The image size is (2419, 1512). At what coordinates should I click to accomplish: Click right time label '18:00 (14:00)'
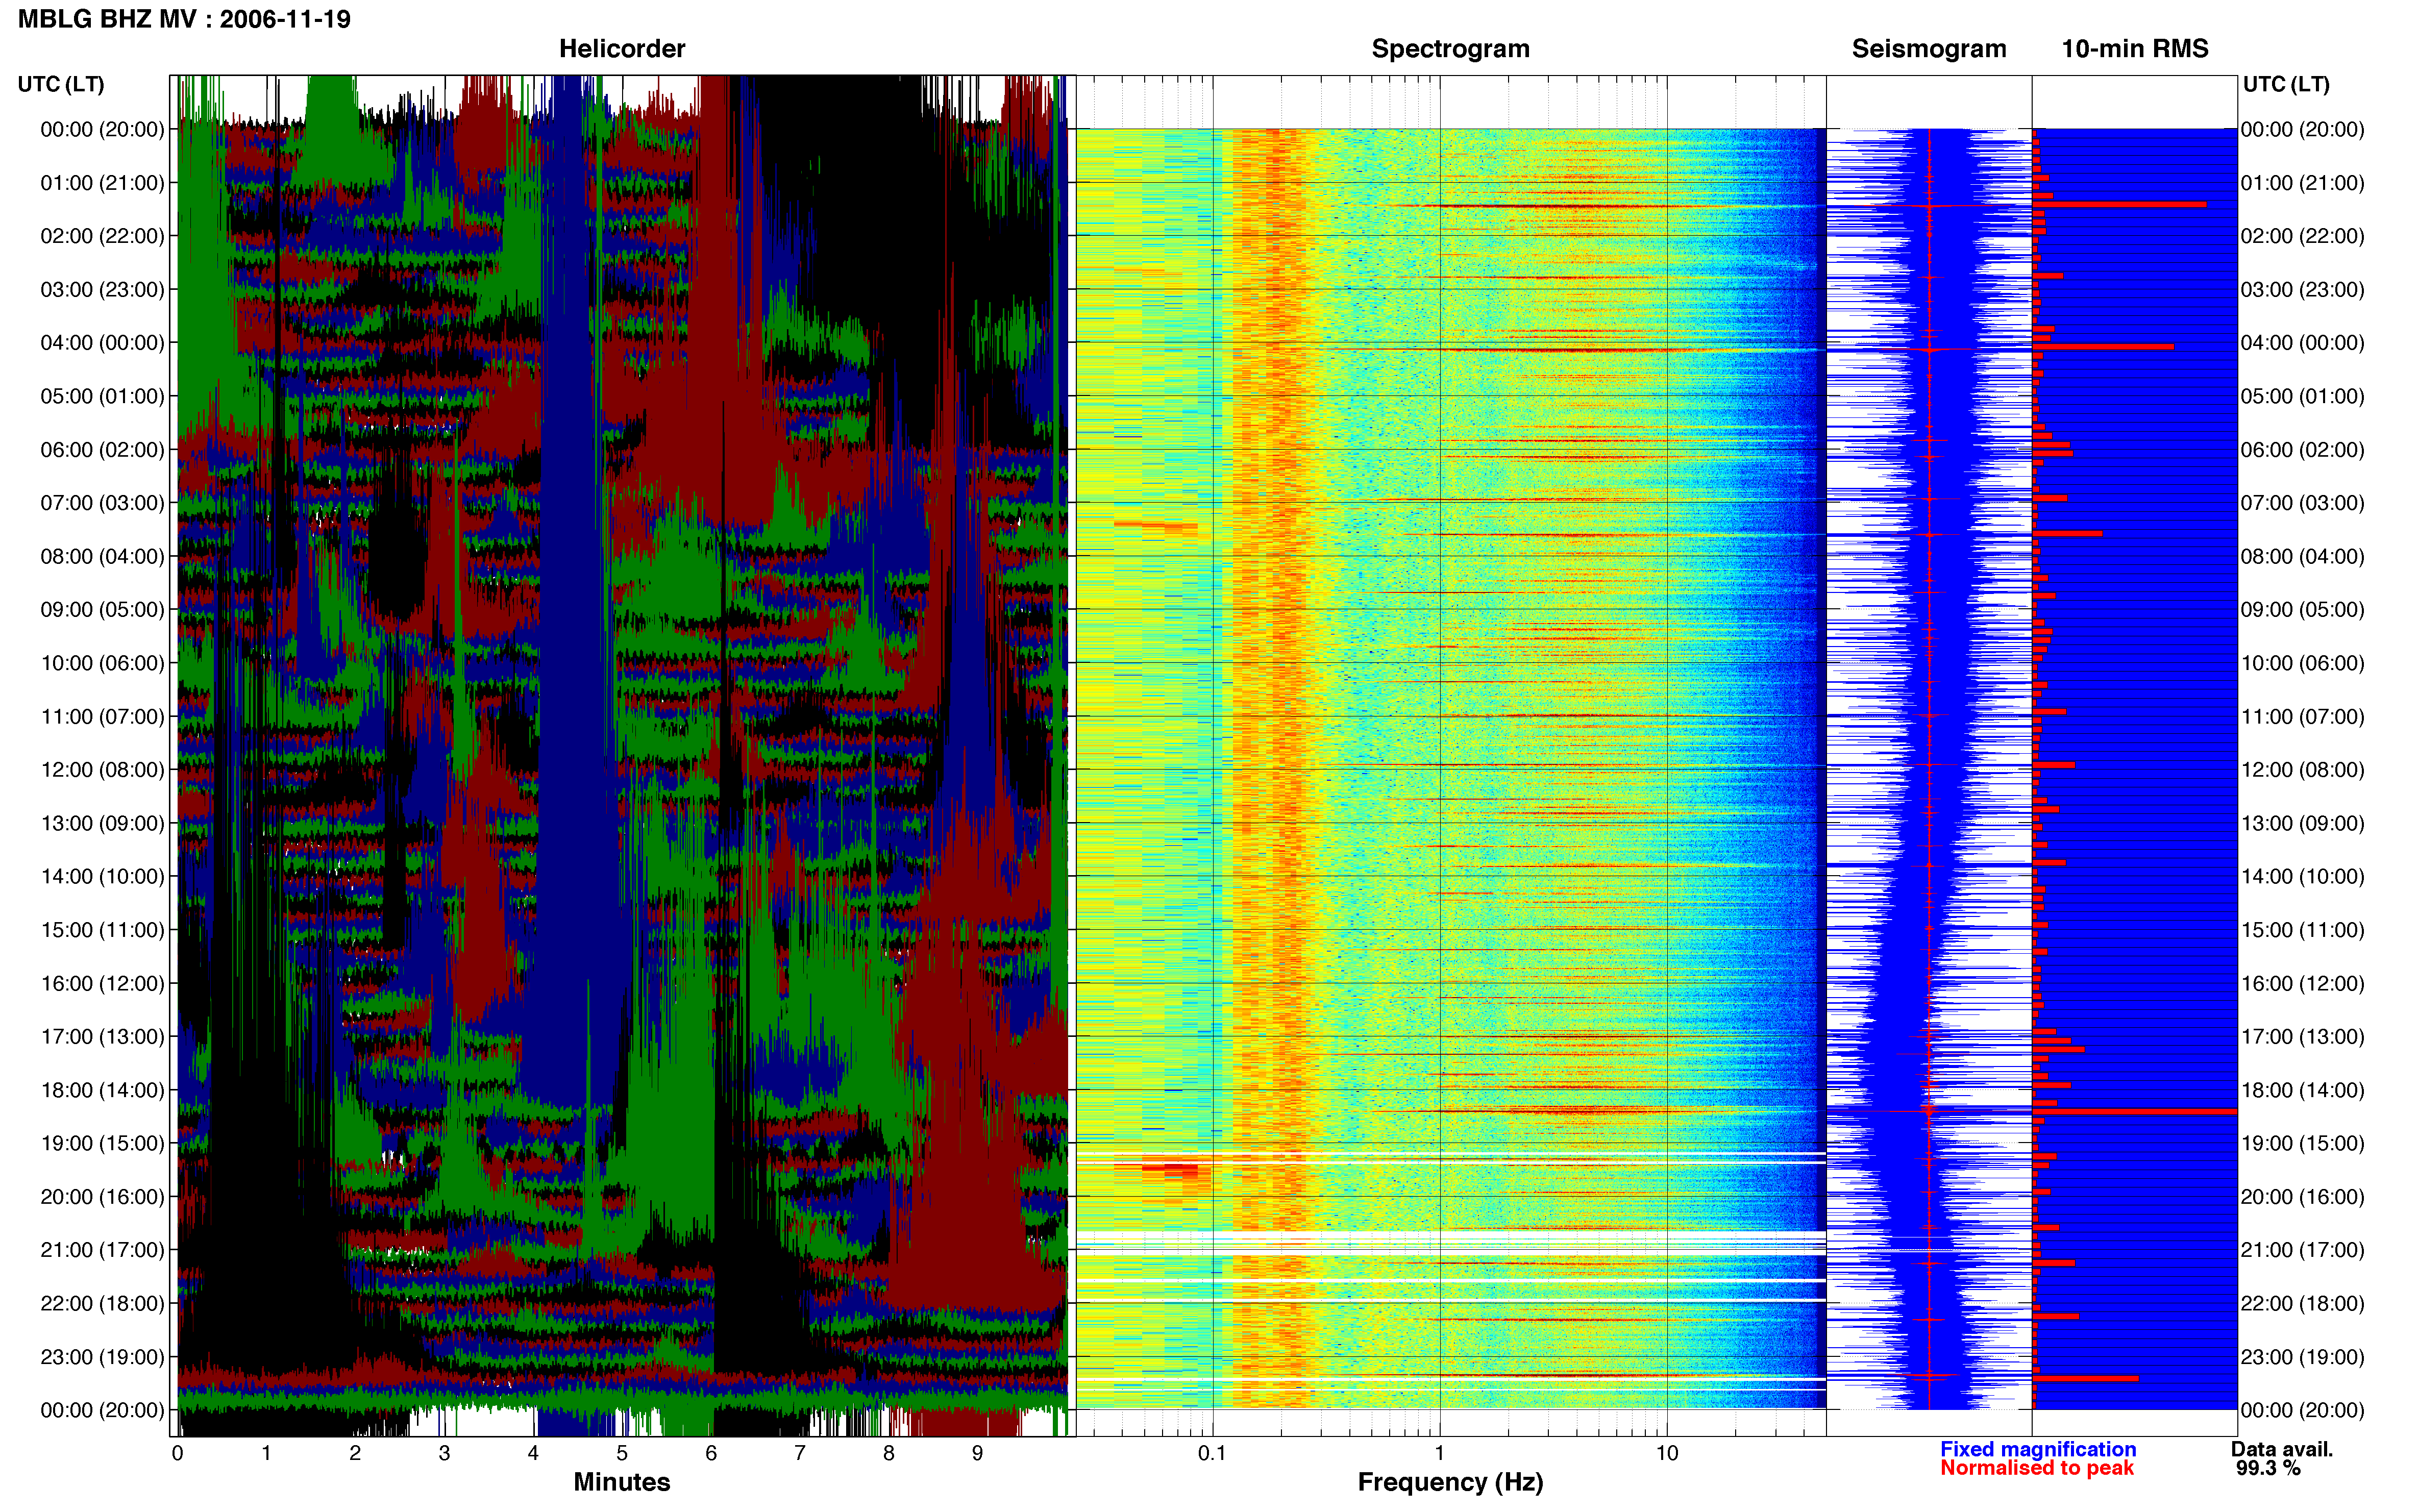coord(2302,1090)
